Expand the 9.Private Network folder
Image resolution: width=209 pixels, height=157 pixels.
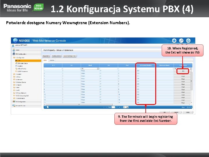[x=14, y=93]
